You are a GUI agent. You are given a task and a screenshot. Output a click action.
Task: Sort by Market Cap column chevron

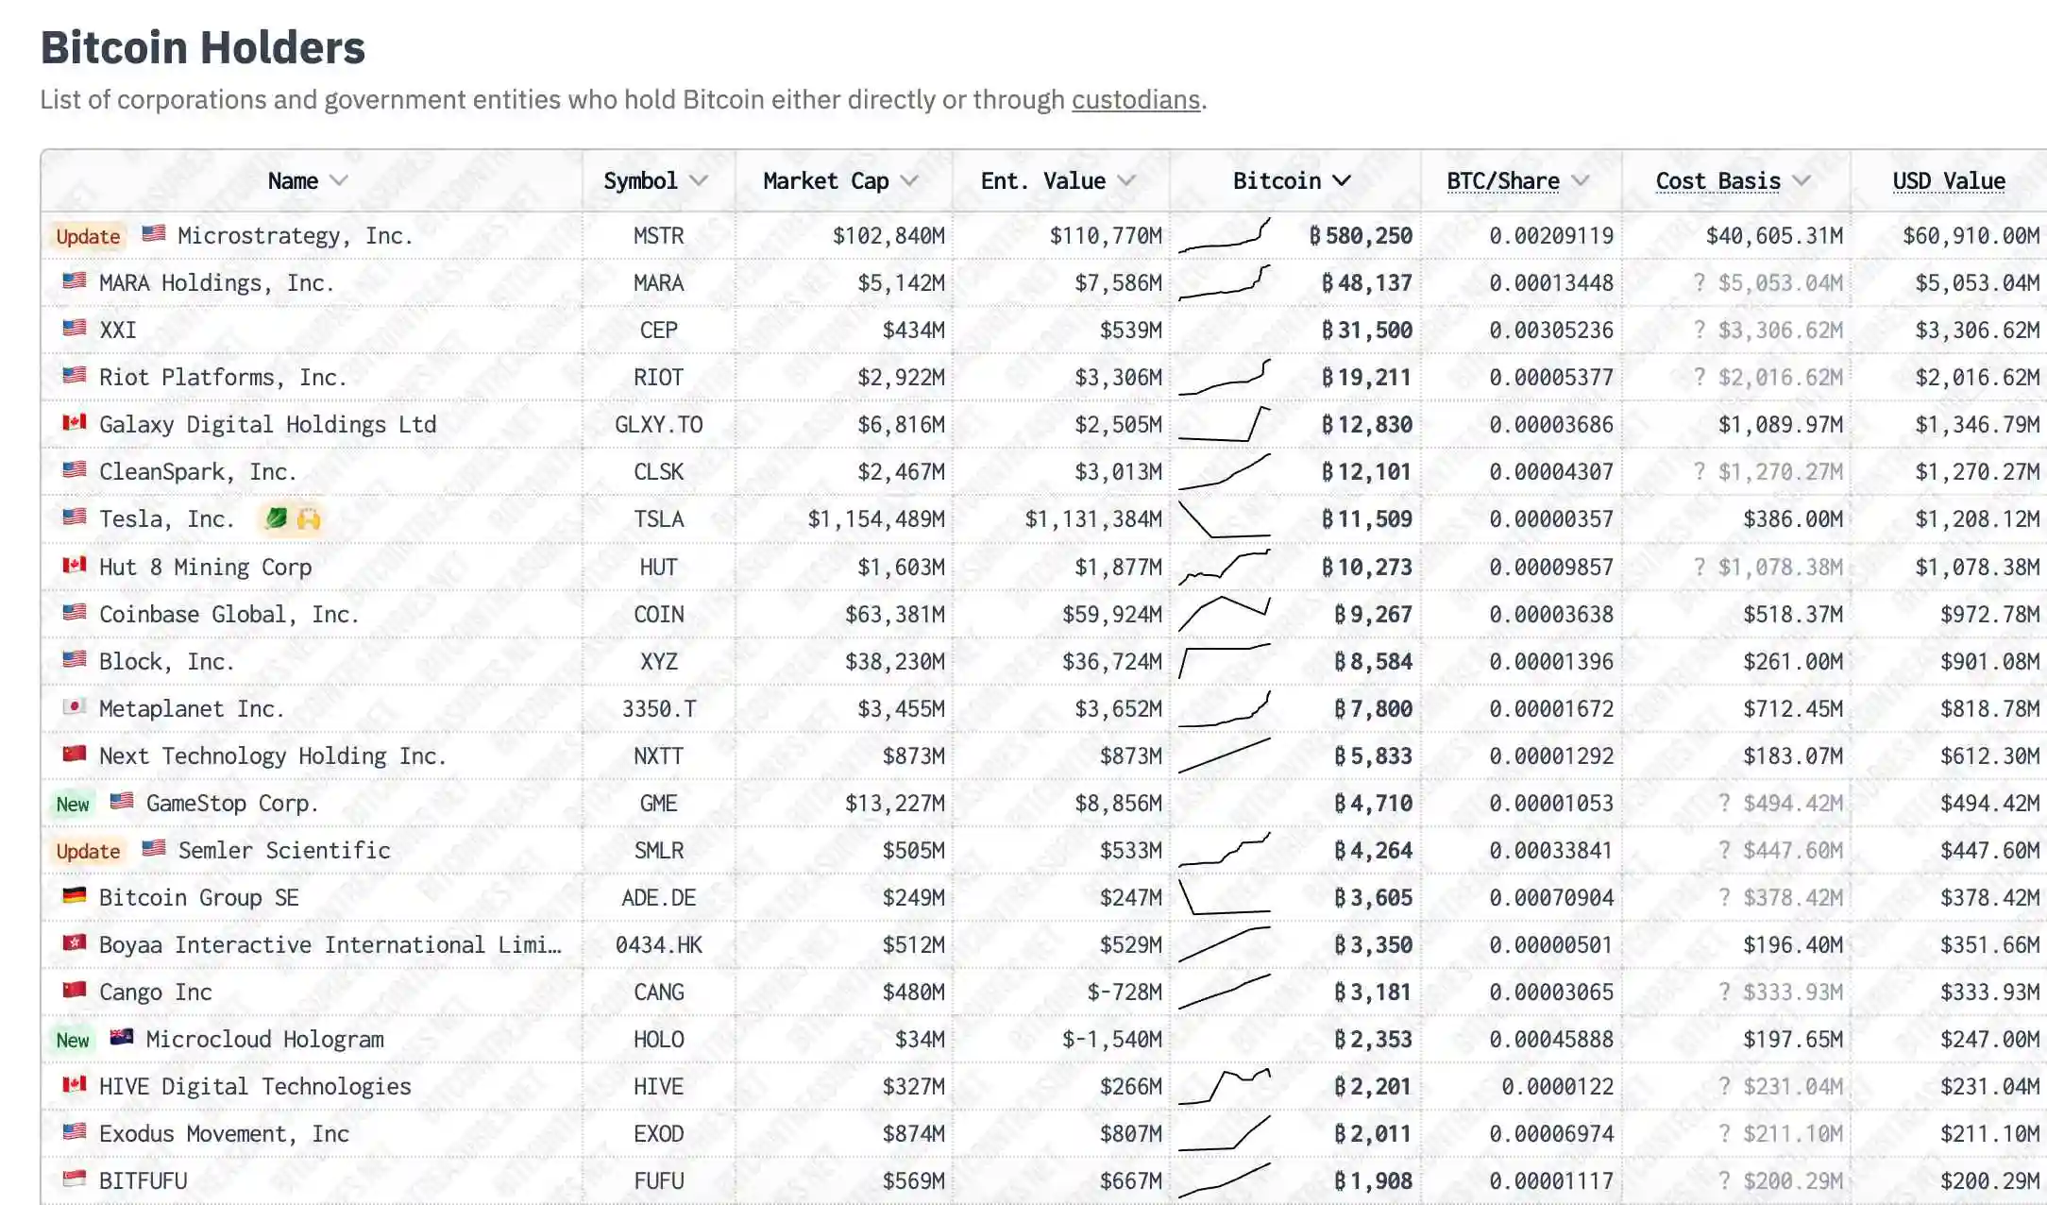(909, 180)
